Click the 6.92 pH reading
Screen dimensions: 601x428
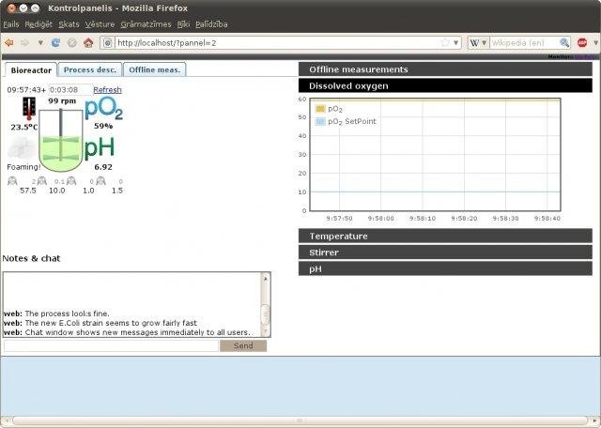point(103,167)
